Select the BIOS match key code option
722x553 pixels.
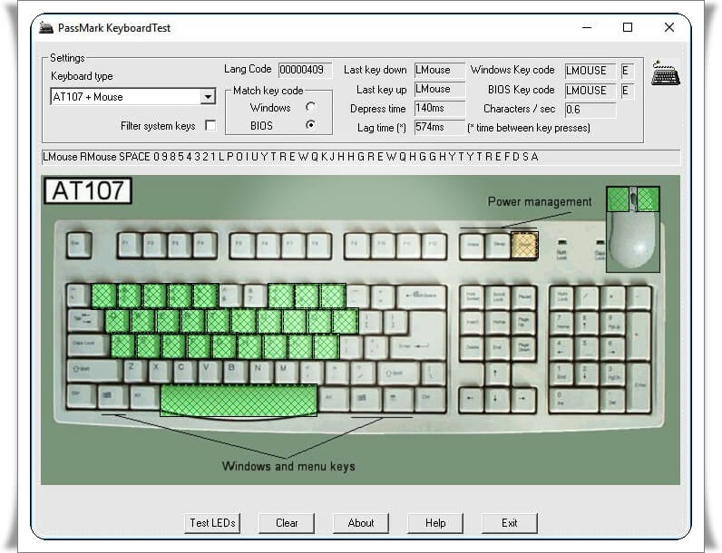(x=311, y=125)
